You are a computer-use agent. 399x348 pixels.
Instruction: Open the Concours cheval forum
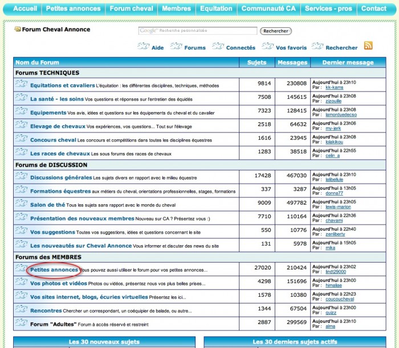coord(53,140)
